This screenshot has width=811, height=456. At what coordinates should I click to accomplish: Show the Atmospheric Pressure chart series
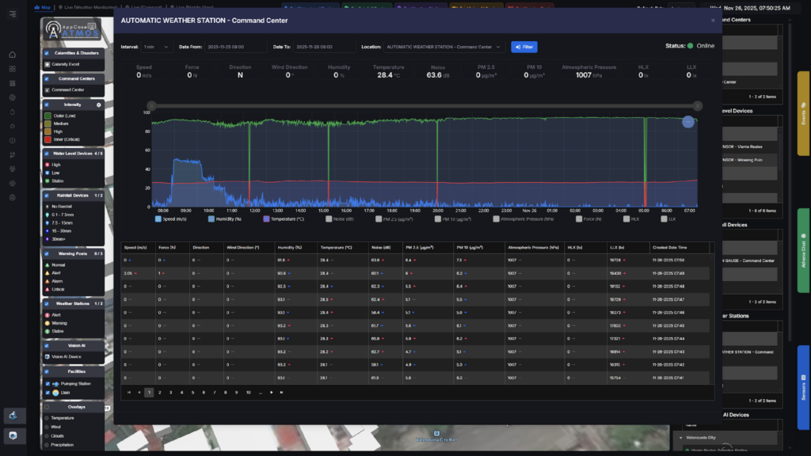click(524, 219)
